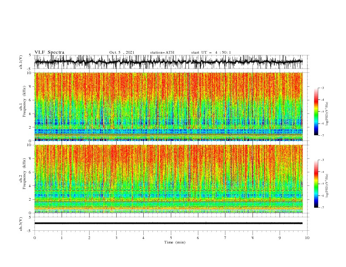Click time axis tick label "7"
This screenshot has height=267, width=346.
(225, 238)
